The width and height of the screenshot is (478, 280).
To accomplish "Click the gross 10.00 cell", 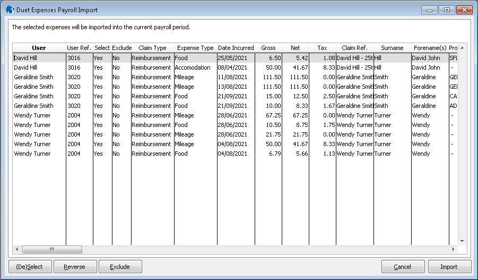I will coord(268,106).
